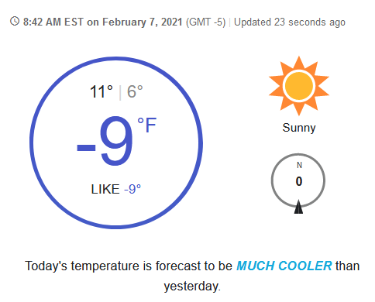The height and width of the screenshot is (302, 375).
Task: Click the black wind direction arrow
Action: (298, 207)
